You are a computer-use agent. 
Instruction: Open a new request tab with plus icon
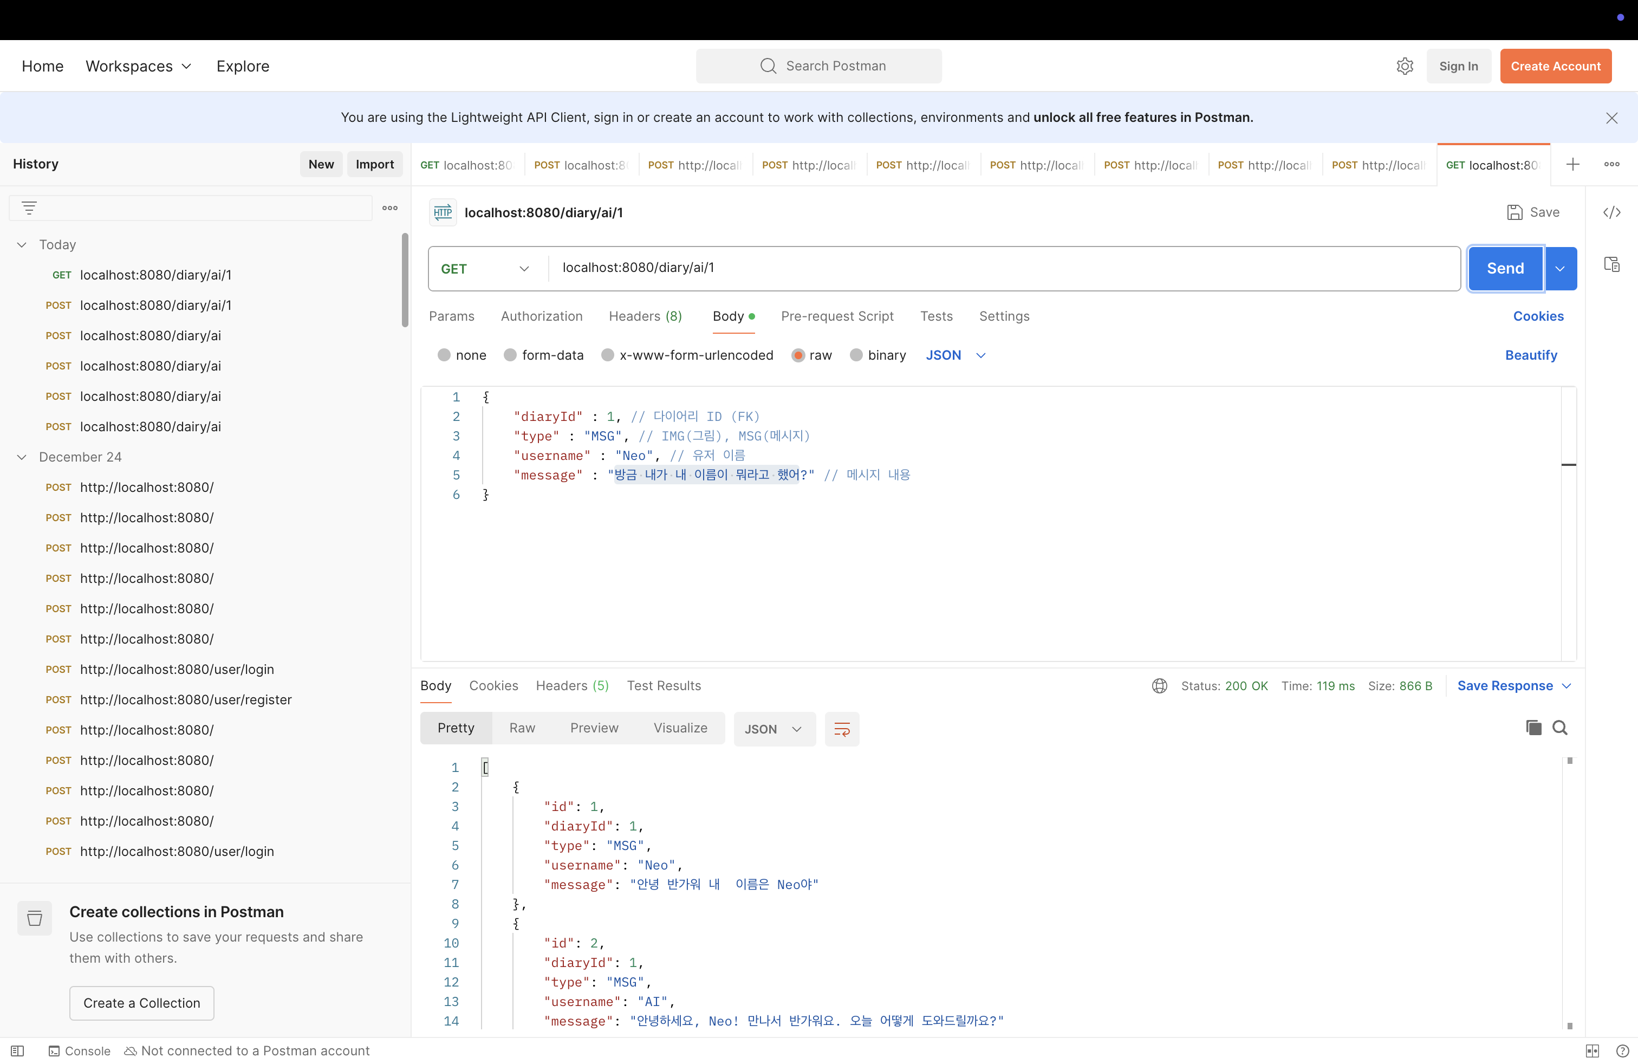pos(1572,165)
